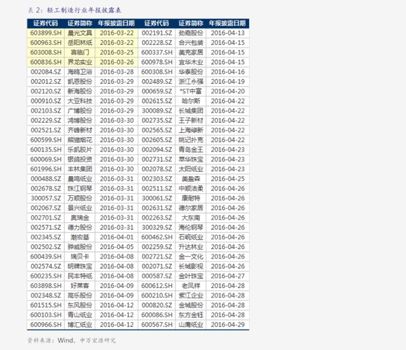406x350 pixels.
Task: Select the 2016-04-01 date cell
Action: 117,237
